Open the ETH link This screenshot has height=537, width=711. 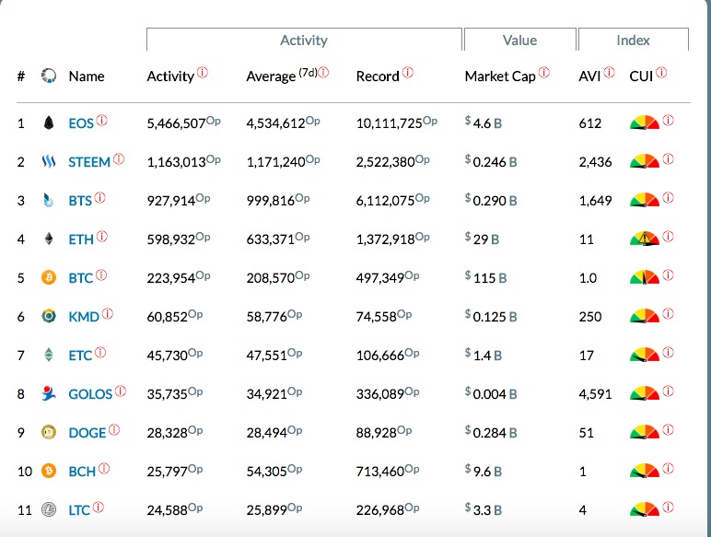(81, 239)
